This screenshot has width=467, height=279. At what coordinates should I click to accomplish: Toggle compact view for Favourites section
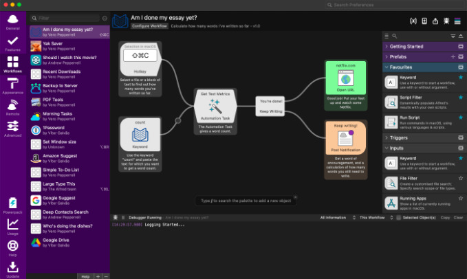(461, 67)
